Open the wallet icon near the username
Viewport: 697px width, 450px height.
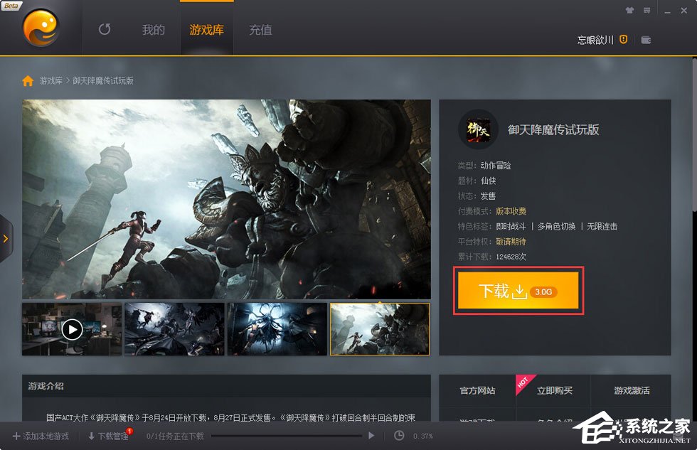pyautogui.click(x=646, y=40)
